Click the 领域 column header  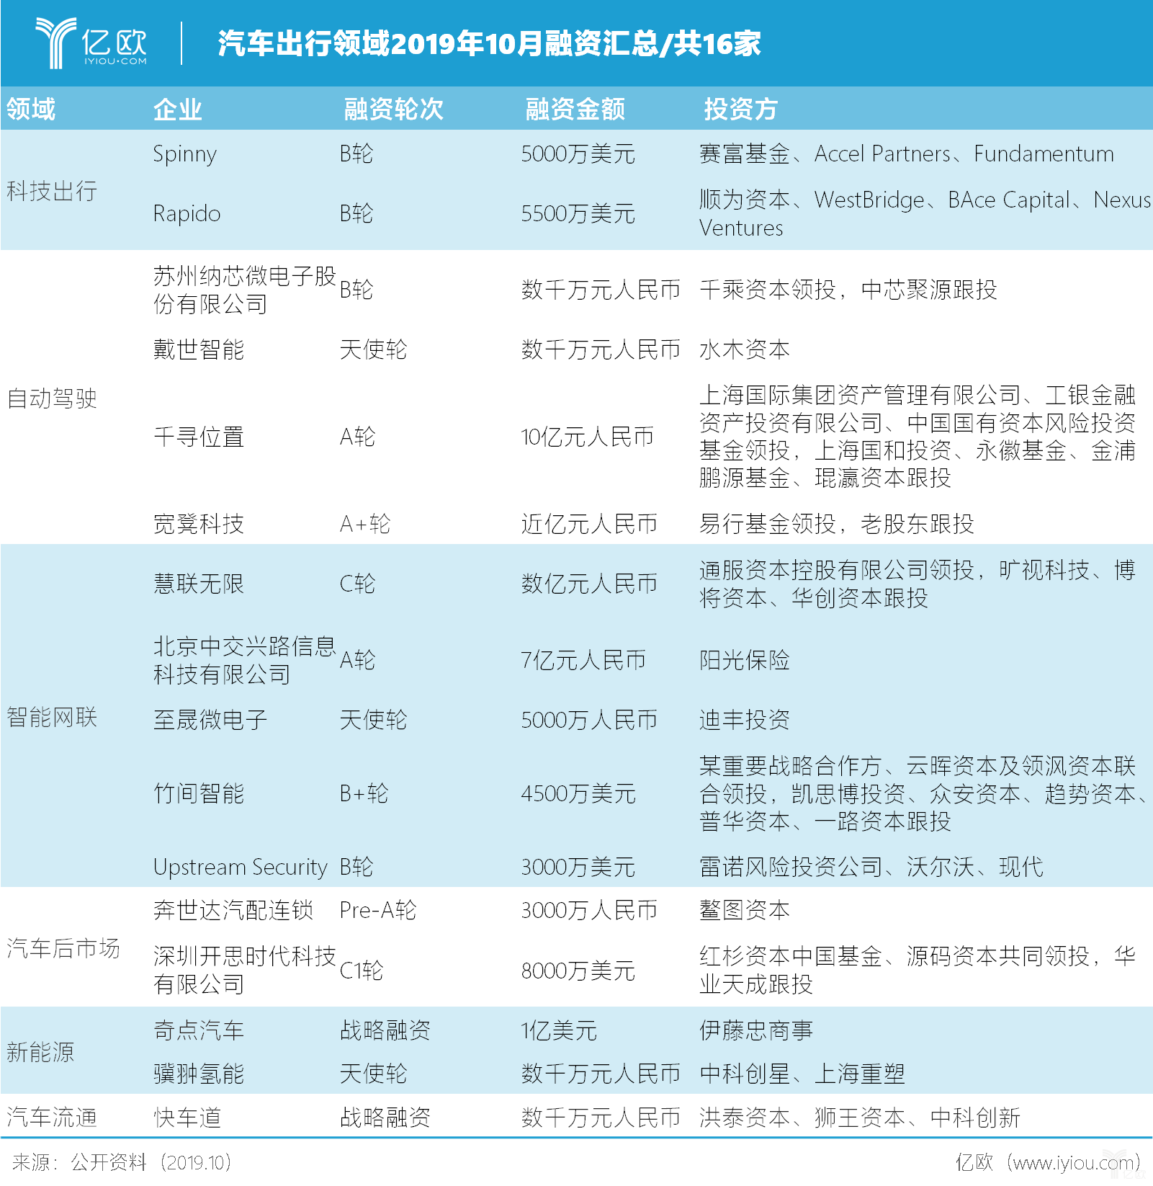[31, 109]
